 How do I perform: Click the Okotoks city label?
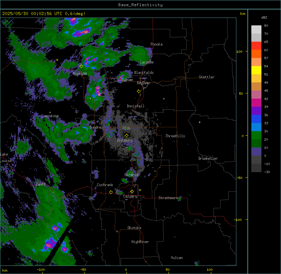click(x=134, y=228)
